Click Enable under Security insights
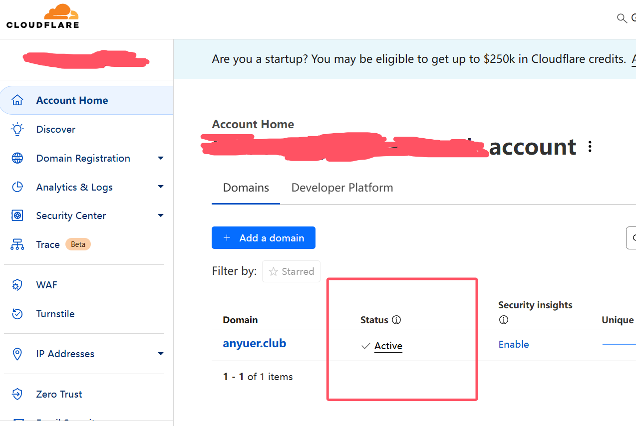This screenshot has height=426, width=636. pyautogui.click(x=514, y=344)
